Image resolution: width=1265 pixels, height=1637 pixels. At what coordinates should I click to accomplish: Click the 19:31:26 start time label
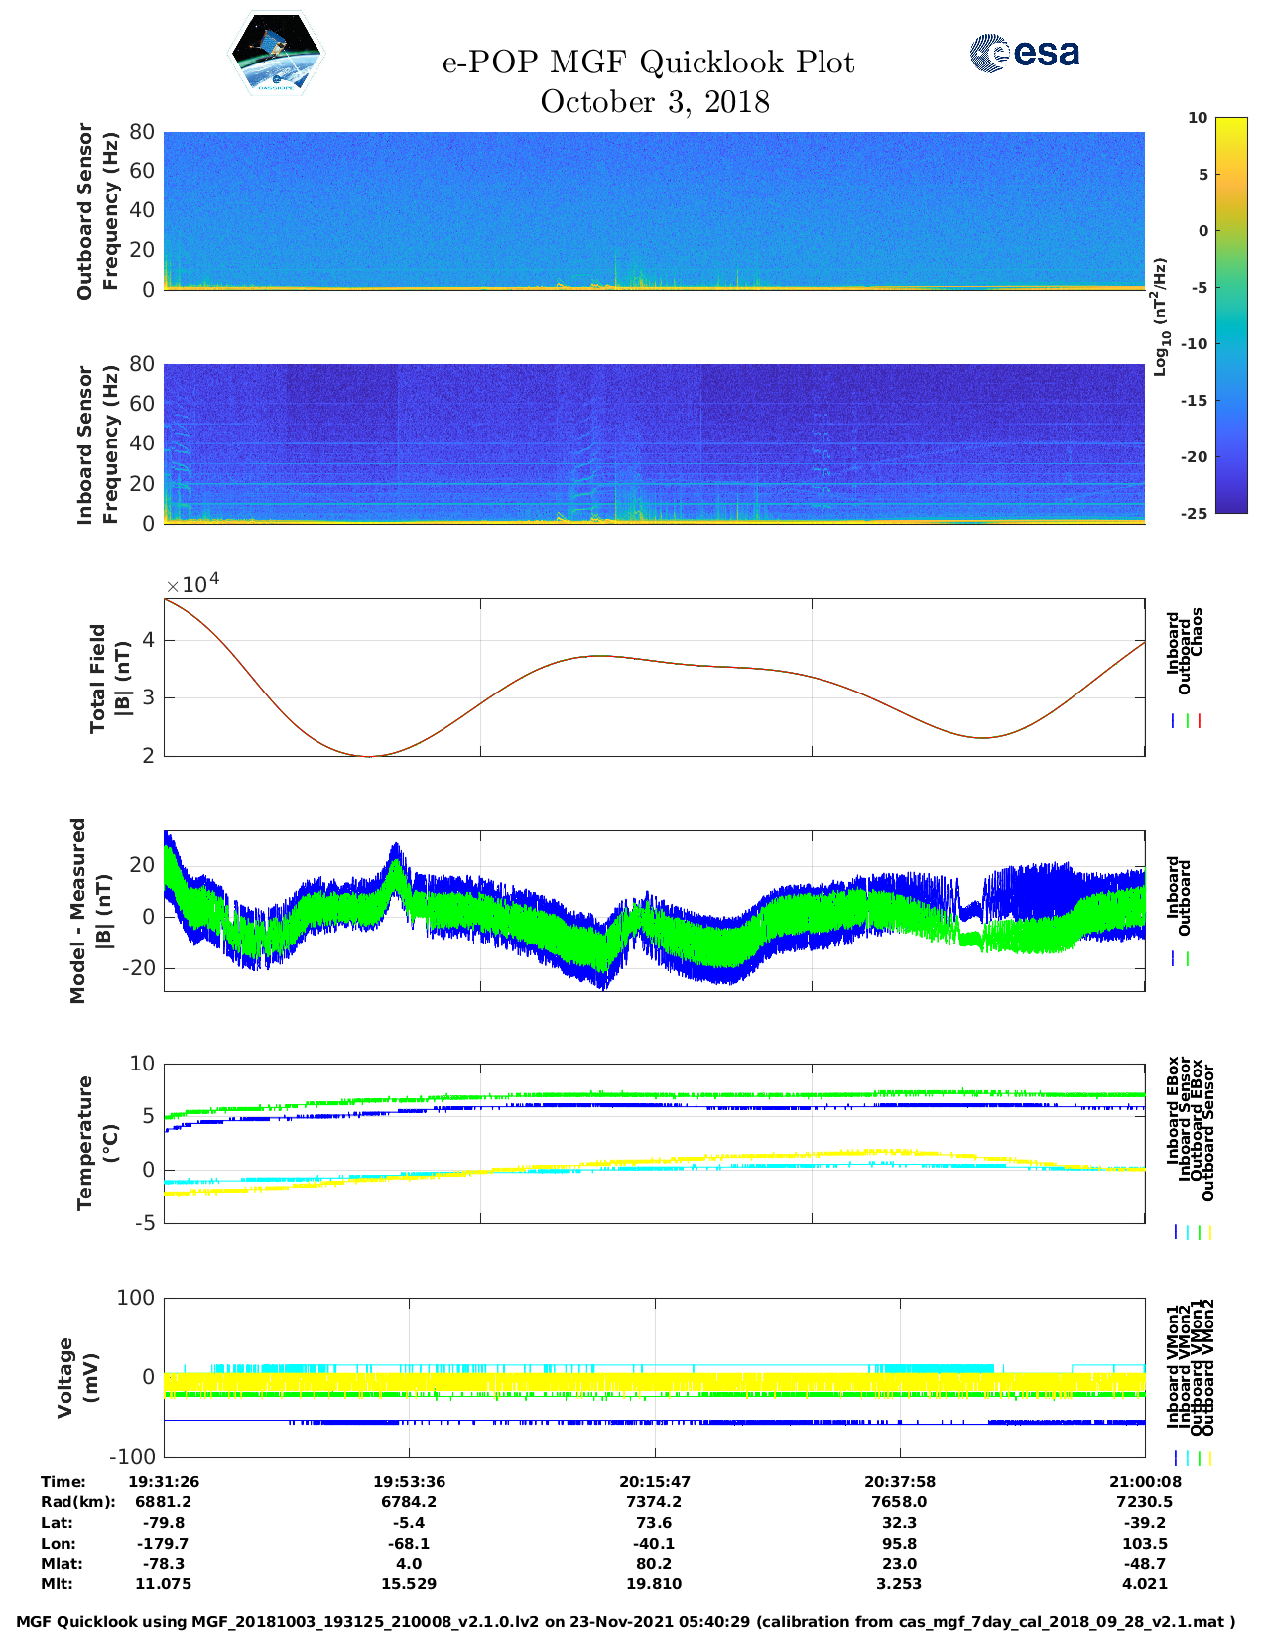pyautogui.click(x=164, y=1481)
